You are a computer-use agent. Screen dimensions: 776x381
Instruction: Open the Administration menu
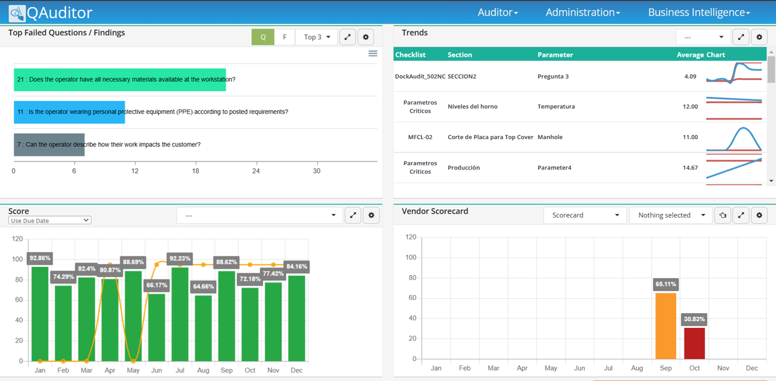point(583,13)
